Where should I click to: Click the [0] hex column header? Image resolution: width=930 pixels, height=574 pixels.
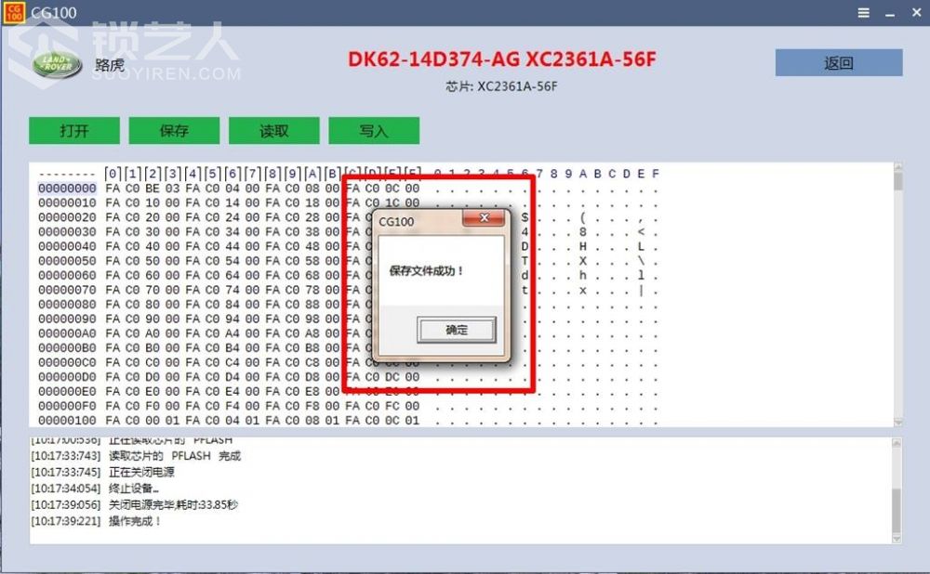point(113,174)
